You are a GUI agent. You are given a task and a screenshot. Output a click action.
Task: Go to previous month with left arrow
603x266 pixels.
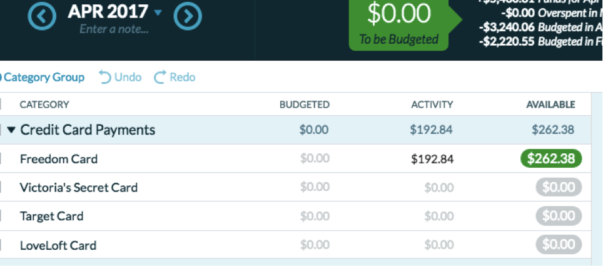click(43, 16)
